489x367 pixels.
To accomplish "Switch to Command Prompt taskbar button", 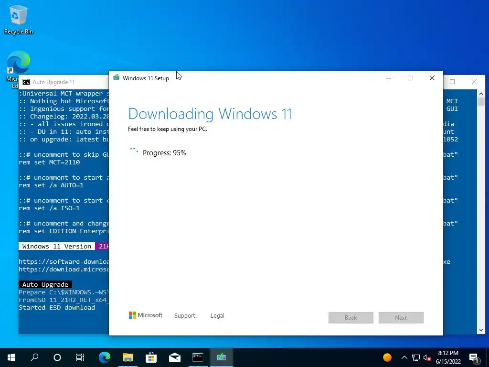I will pyautogui.click(x=198, y=357).
